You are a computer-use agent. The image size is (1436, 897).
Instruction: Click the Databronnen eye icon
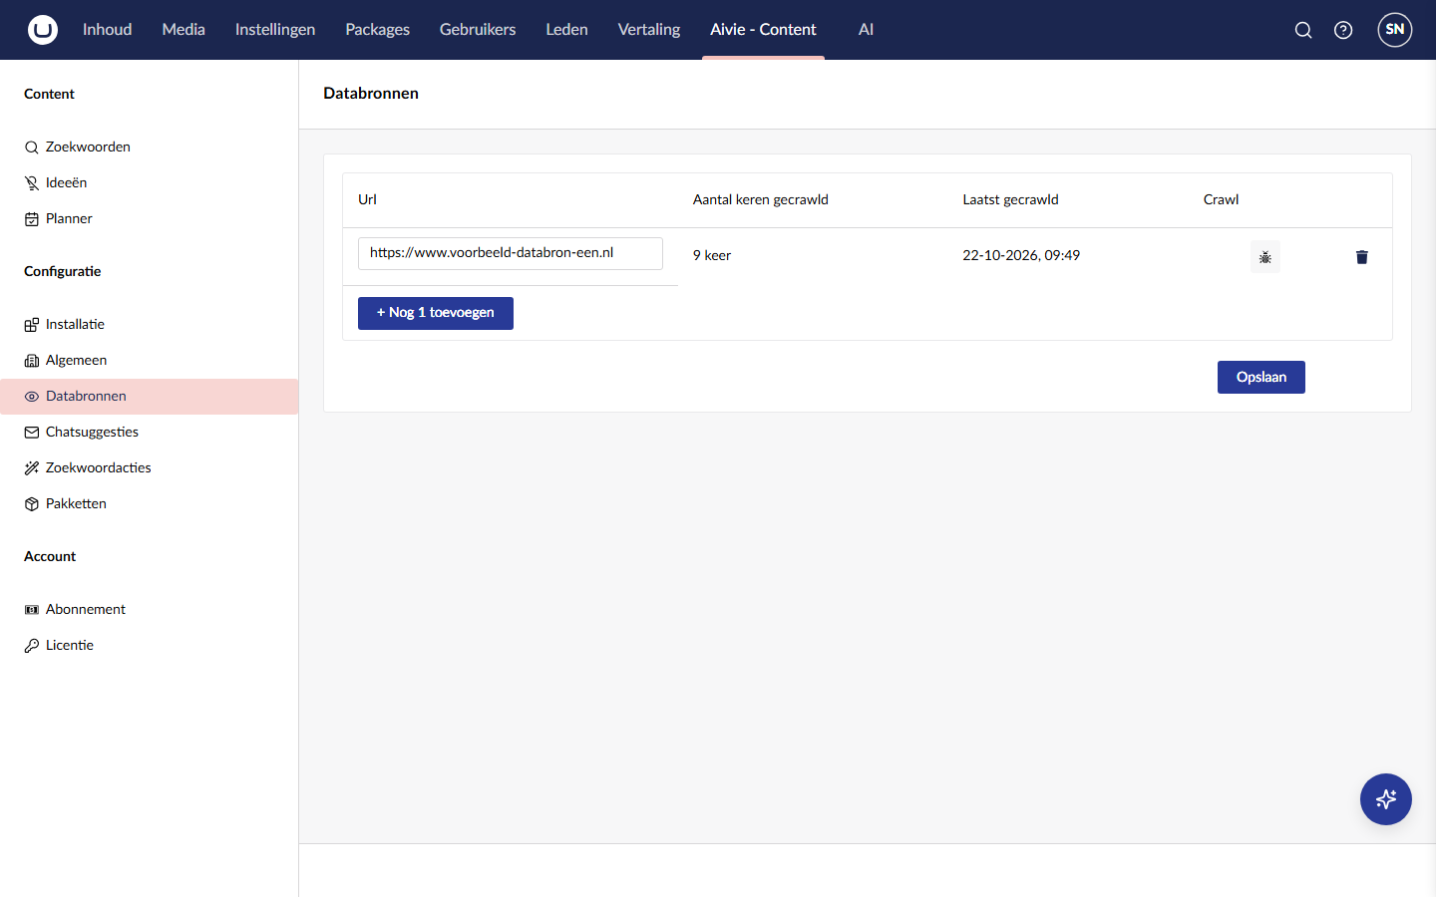32,397
